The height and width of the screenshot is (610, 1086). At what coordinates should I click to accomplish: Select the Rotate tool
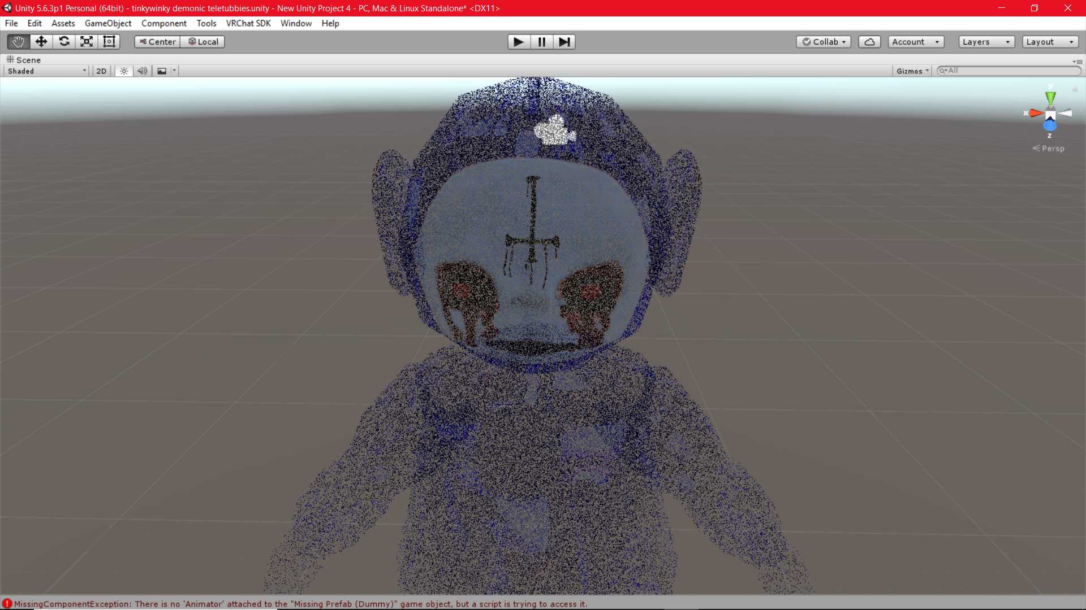[x=64, y=42]
